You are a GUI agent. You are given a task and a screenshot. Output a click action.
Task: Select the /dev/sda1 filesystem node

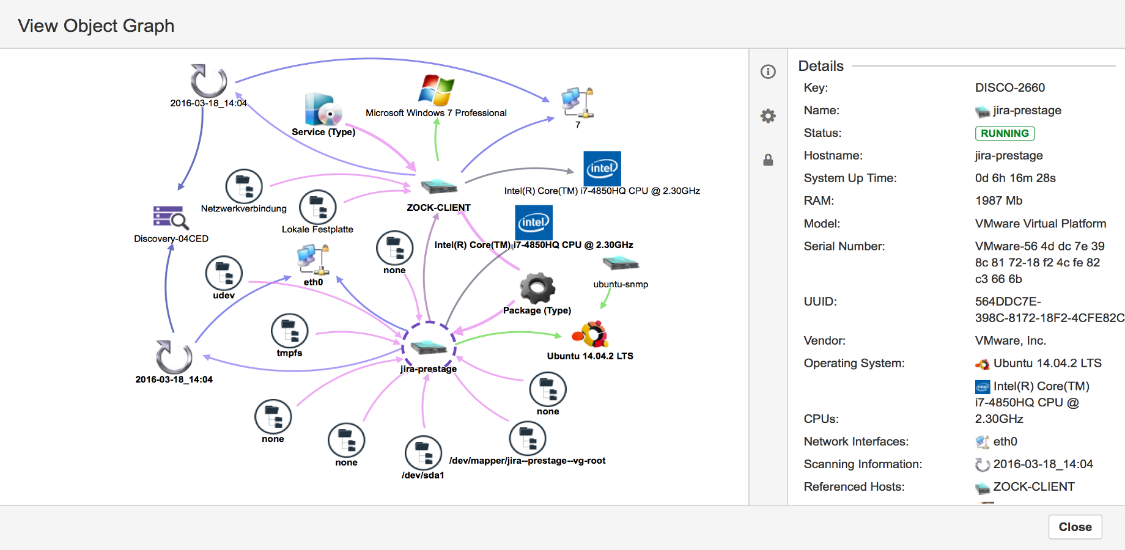(423, 453)
